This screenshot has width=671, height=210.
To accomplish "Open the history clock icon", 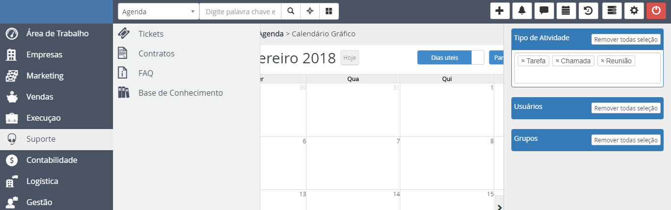I will tap(588, 11).
